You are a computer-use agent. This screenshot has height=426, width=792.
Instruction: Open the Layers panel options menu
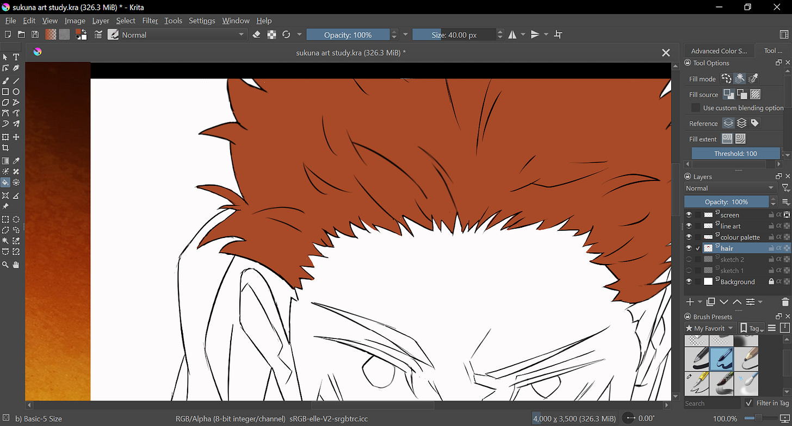[x=785, y=202]
